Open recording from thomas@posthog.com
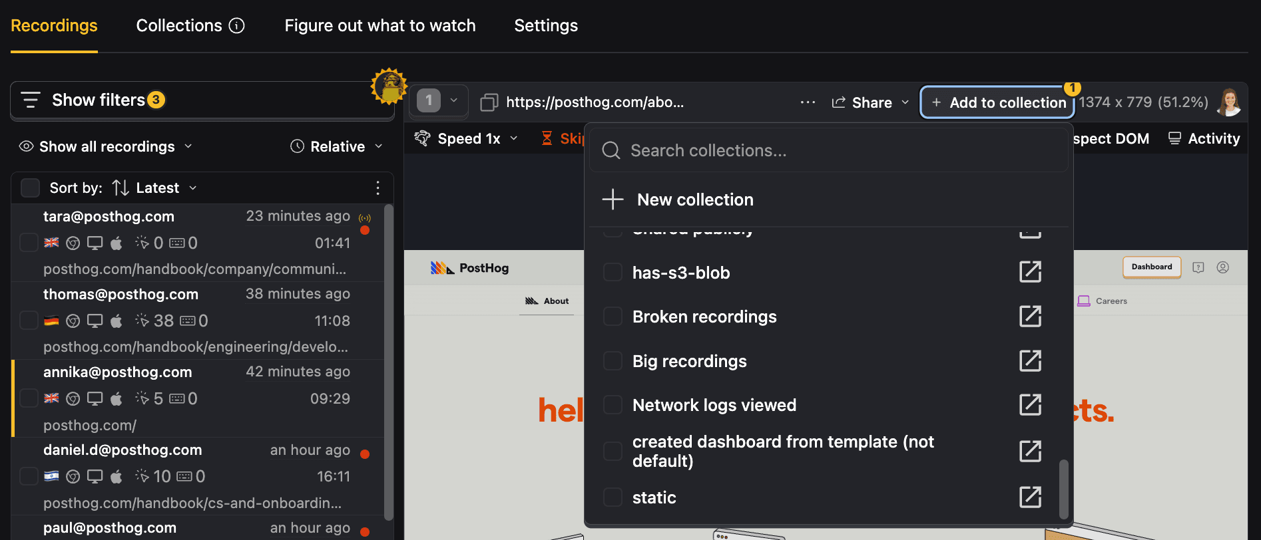The width and height of the screenshot is (1261, 540). (x=197, y=321)
